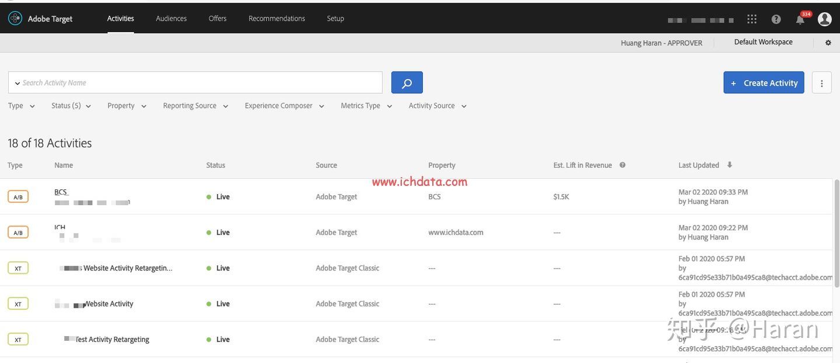Click the Est. Lift in Revenue info icon
Viewport: 840px width, 363px height.
point(622,165)
